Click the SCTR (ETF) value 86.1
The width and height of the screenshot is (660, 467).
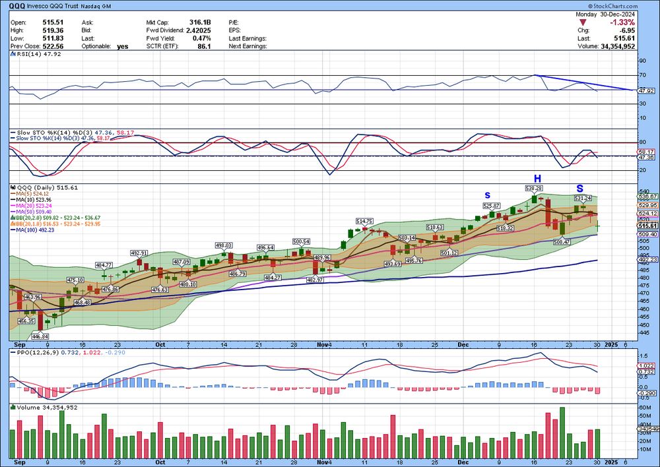point(204,46)
